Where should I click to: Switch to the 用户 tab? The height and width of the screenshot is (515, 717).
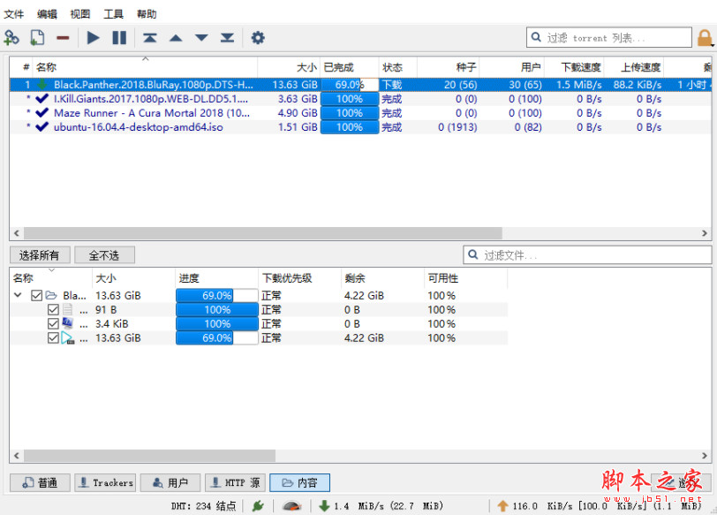[x=170, y=482]
